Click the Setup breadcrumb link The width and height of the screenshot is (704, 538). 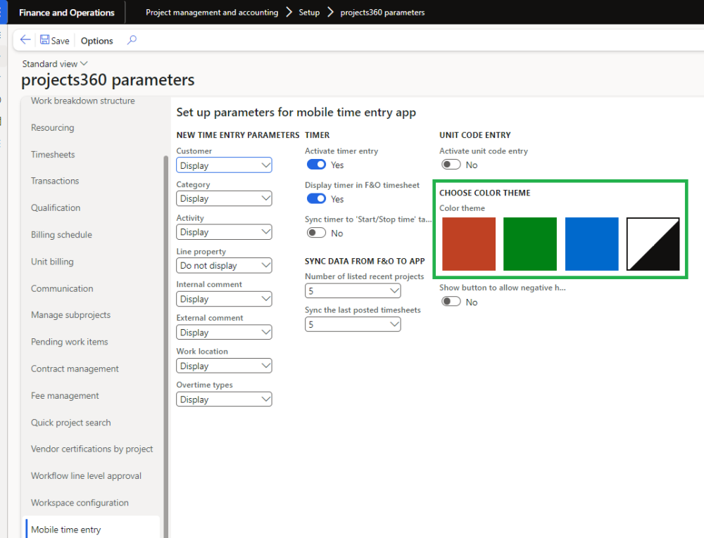tap(309, 13)
